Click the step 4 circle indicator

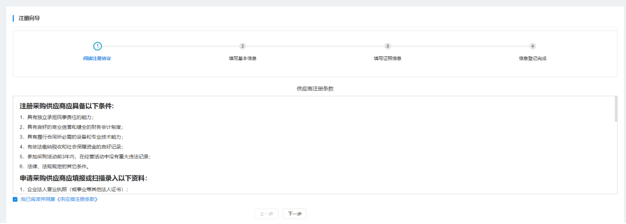pos(533,46)
